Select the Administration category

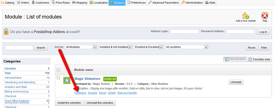click(x=13, y=78)
